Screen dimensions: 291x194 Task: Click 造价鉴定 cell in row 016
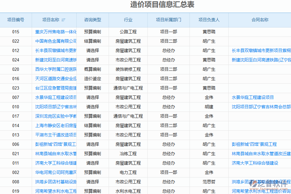pyautogui.click(x=92, y=79)
